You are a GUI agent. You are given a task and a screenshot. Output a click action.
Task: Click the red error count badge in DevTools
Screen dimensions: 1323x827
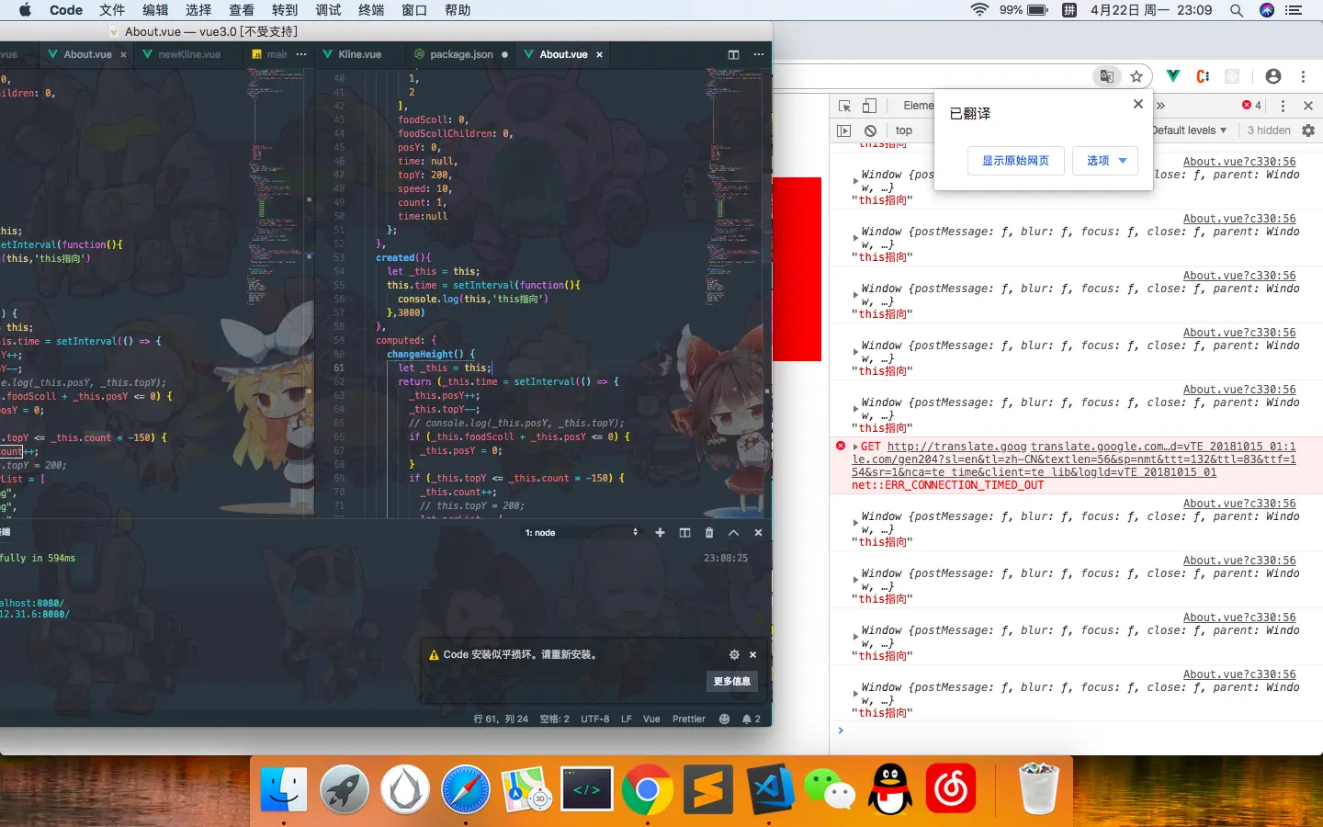(1251, 106)
